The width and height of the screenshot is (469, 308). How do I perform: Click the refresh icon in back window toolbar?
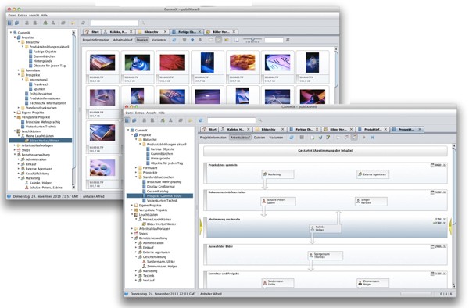[83, 23]
